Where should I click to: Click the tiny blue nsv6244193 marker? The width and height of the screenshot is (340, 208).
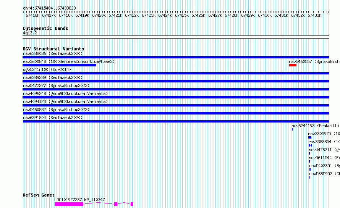click(292, 129)
